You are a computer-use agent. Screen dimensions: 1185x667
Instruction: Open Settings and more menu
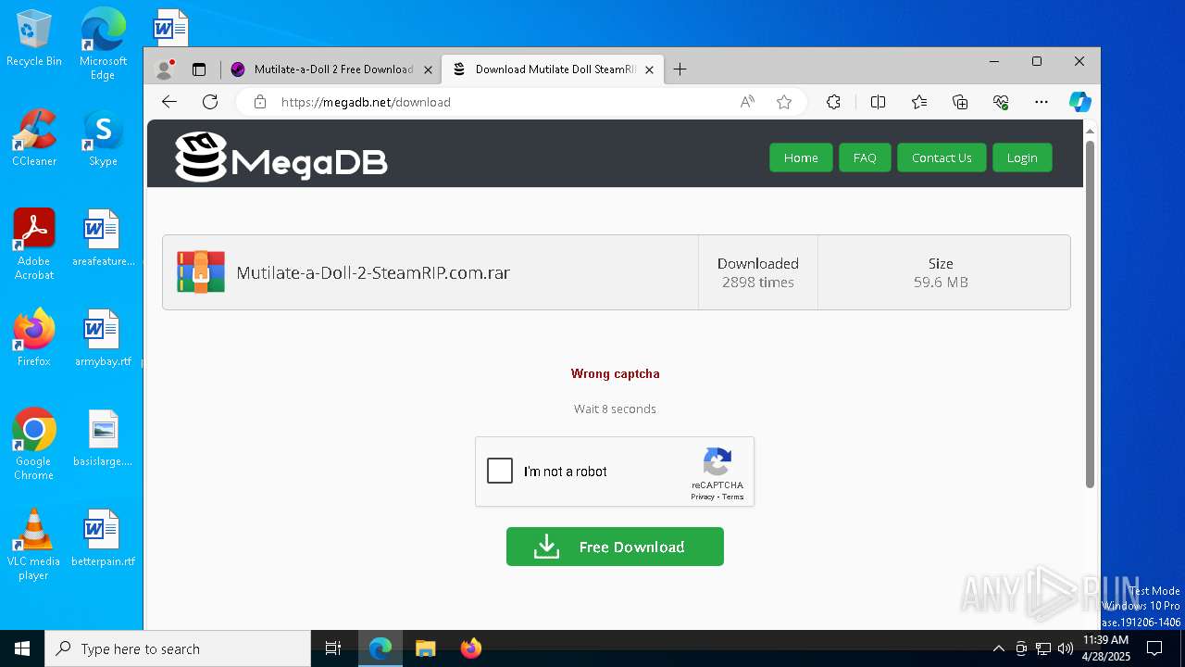(1042, 102)
